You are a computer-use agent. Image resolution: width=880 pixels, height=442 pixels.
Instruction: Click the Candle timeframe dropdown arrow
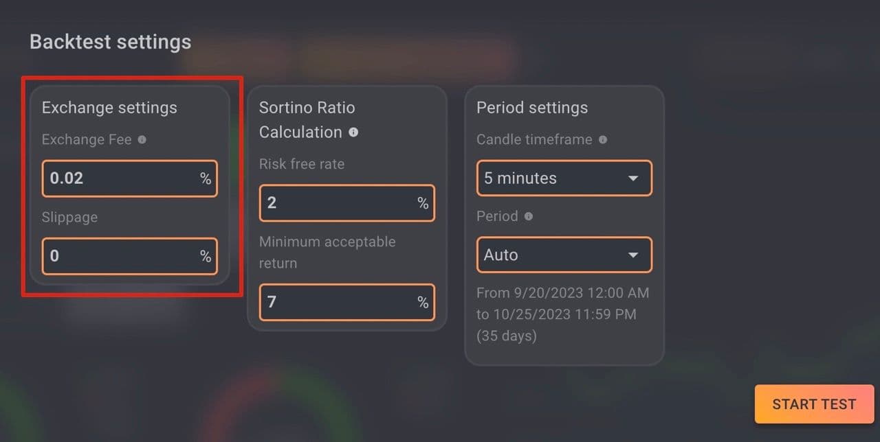pos(633,178)
